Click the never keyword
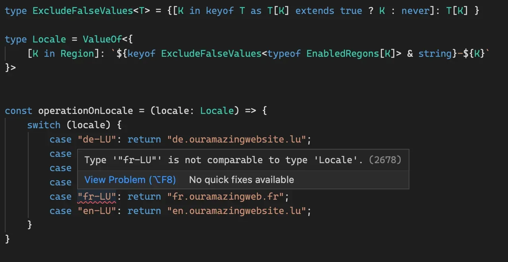Image resolution: width=508 pixels, height=262 pixels. click(x=415, y=11)
